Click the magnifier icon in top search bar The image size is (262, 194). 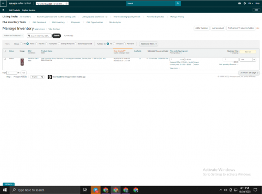coord(178,3)
